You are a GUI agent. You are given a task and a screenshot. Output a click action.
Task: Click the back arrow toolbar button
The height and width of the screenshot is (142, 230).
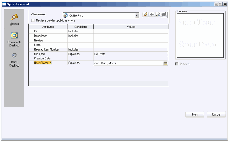coord(152,15)
